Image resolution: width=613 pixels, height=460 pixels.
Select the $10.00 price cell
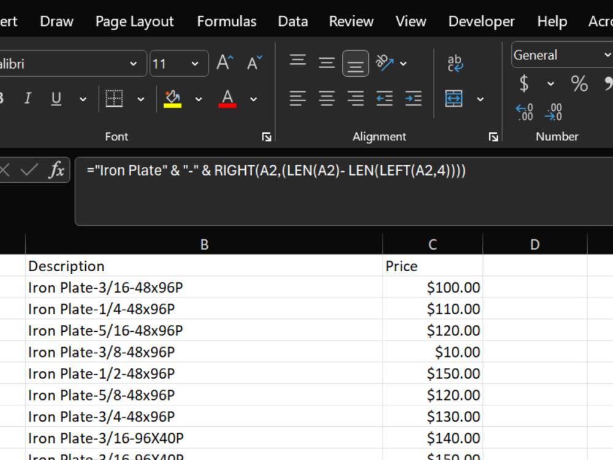coord(432,352)
